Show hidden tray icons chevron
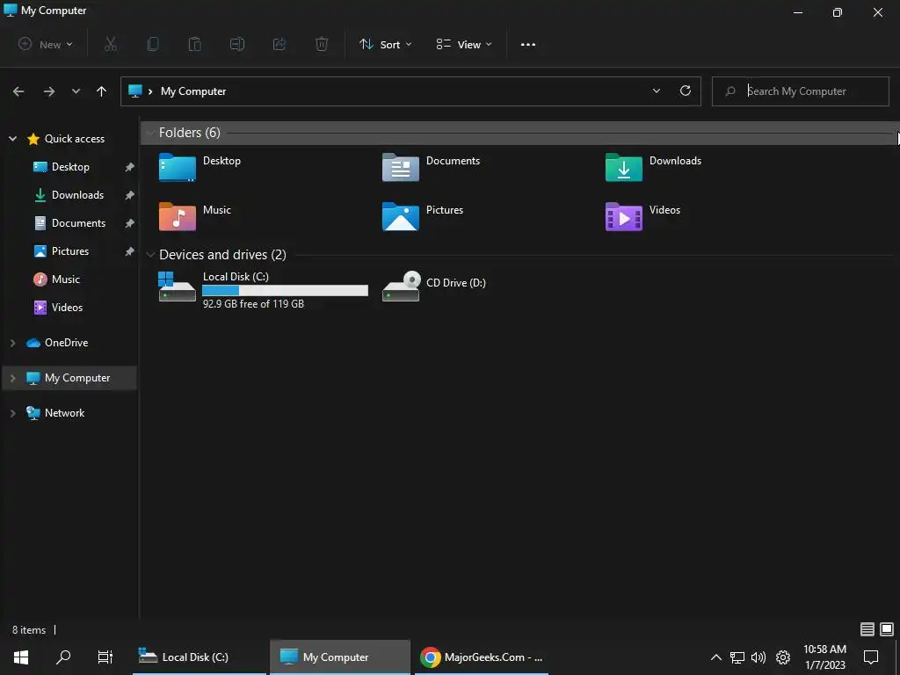This screenshot has height=675, width=900. 715,657
